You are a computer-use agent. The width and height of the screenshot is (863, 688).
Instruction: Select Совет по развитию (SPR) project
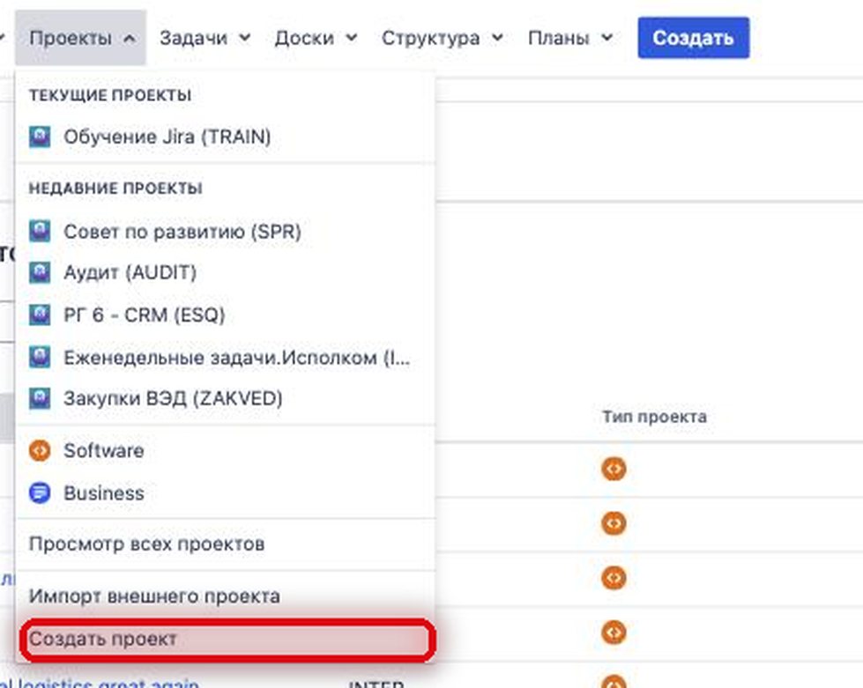(x=225, y=232)
